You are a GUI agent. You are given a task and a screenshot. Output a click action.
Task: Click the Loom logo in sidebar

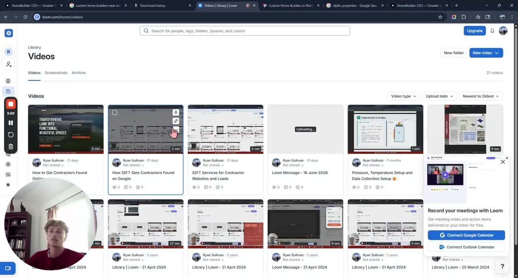[x=8, y=33]
